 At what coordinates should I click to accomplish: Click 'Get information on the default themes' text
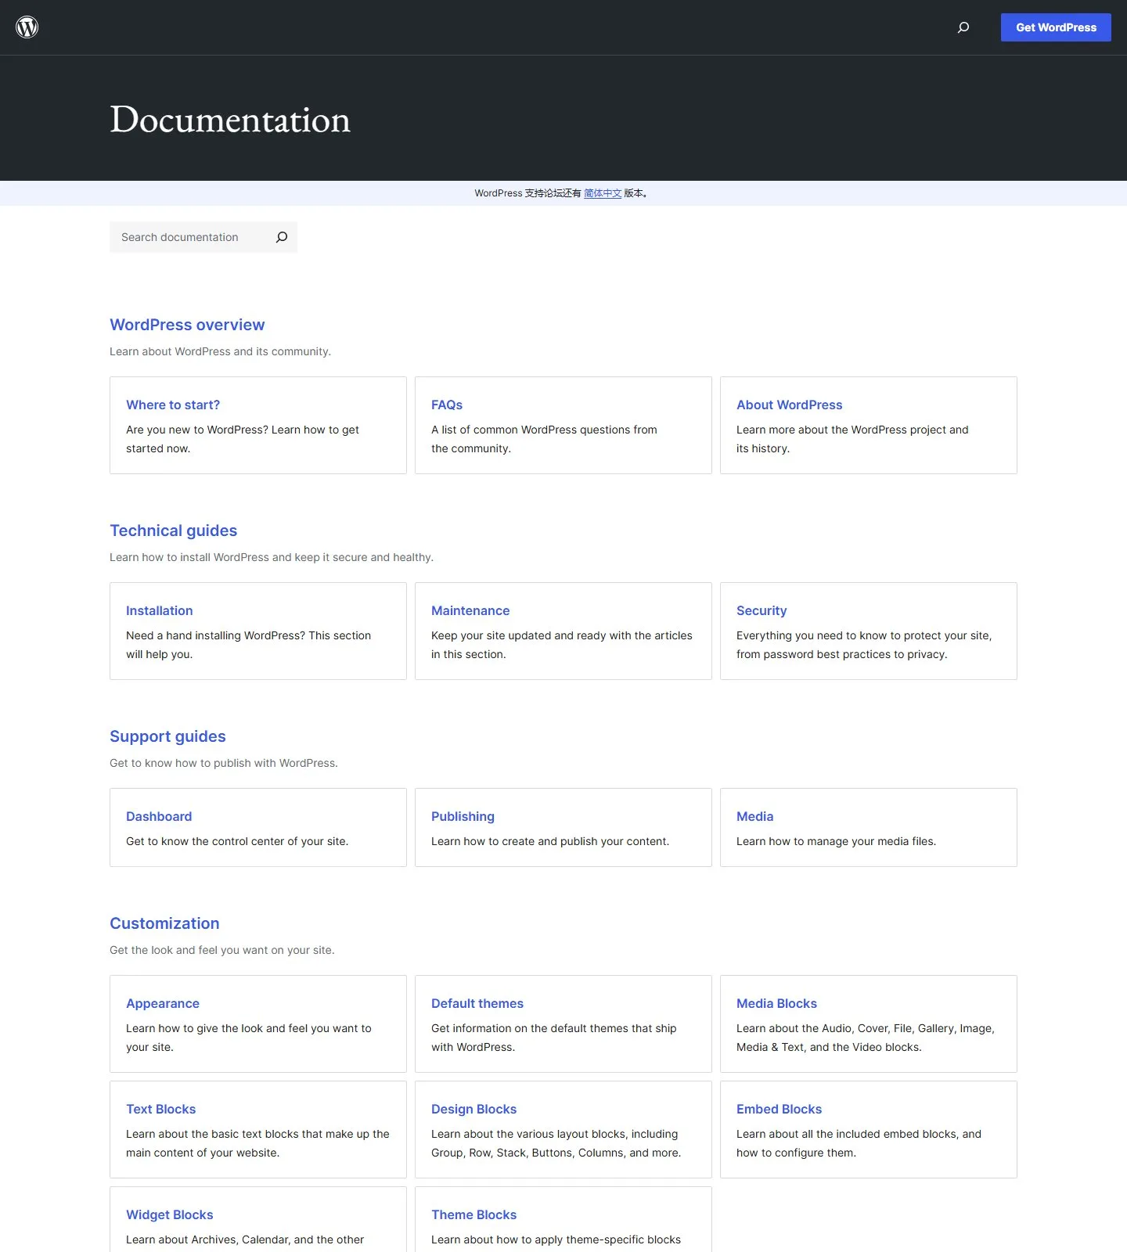tap(553, 1038)
